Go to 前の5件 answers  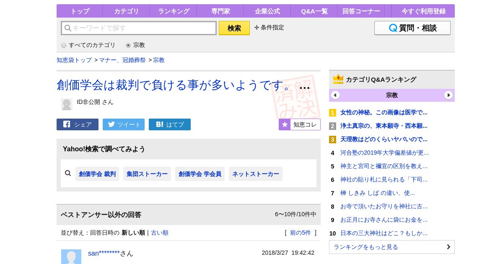(x=301, y=233)
